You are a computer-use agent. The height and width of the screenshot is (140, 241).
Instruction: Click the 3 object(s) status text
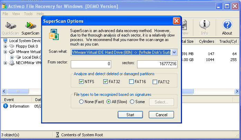10,135
